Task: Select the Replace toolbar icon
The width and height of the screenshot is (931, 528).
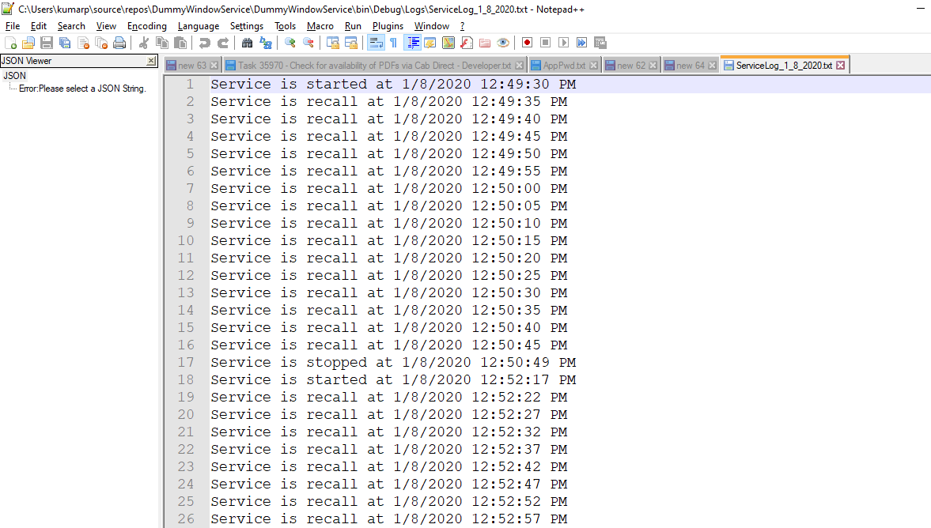Action: [x=266, y=43]
